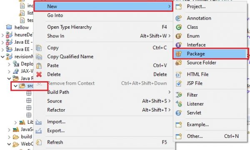
Task: Click the Package icon in New submenu
Action: point(179,54)
